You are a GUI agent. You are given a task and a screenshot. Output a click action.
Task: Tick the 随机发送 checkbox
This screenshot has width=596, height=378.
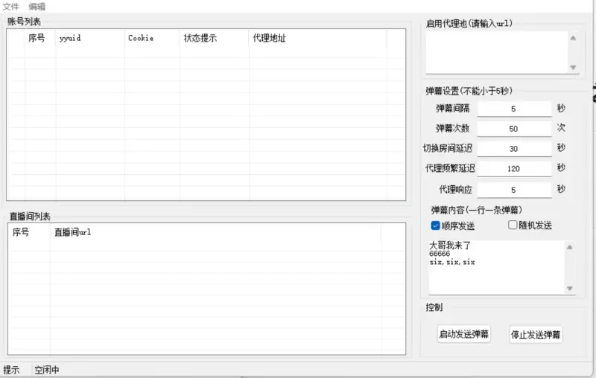click(x=513, y=225)
